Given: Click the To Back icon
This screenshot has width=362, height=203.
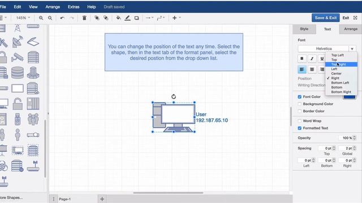Looking at the screenshot, I should click(106, 18).
